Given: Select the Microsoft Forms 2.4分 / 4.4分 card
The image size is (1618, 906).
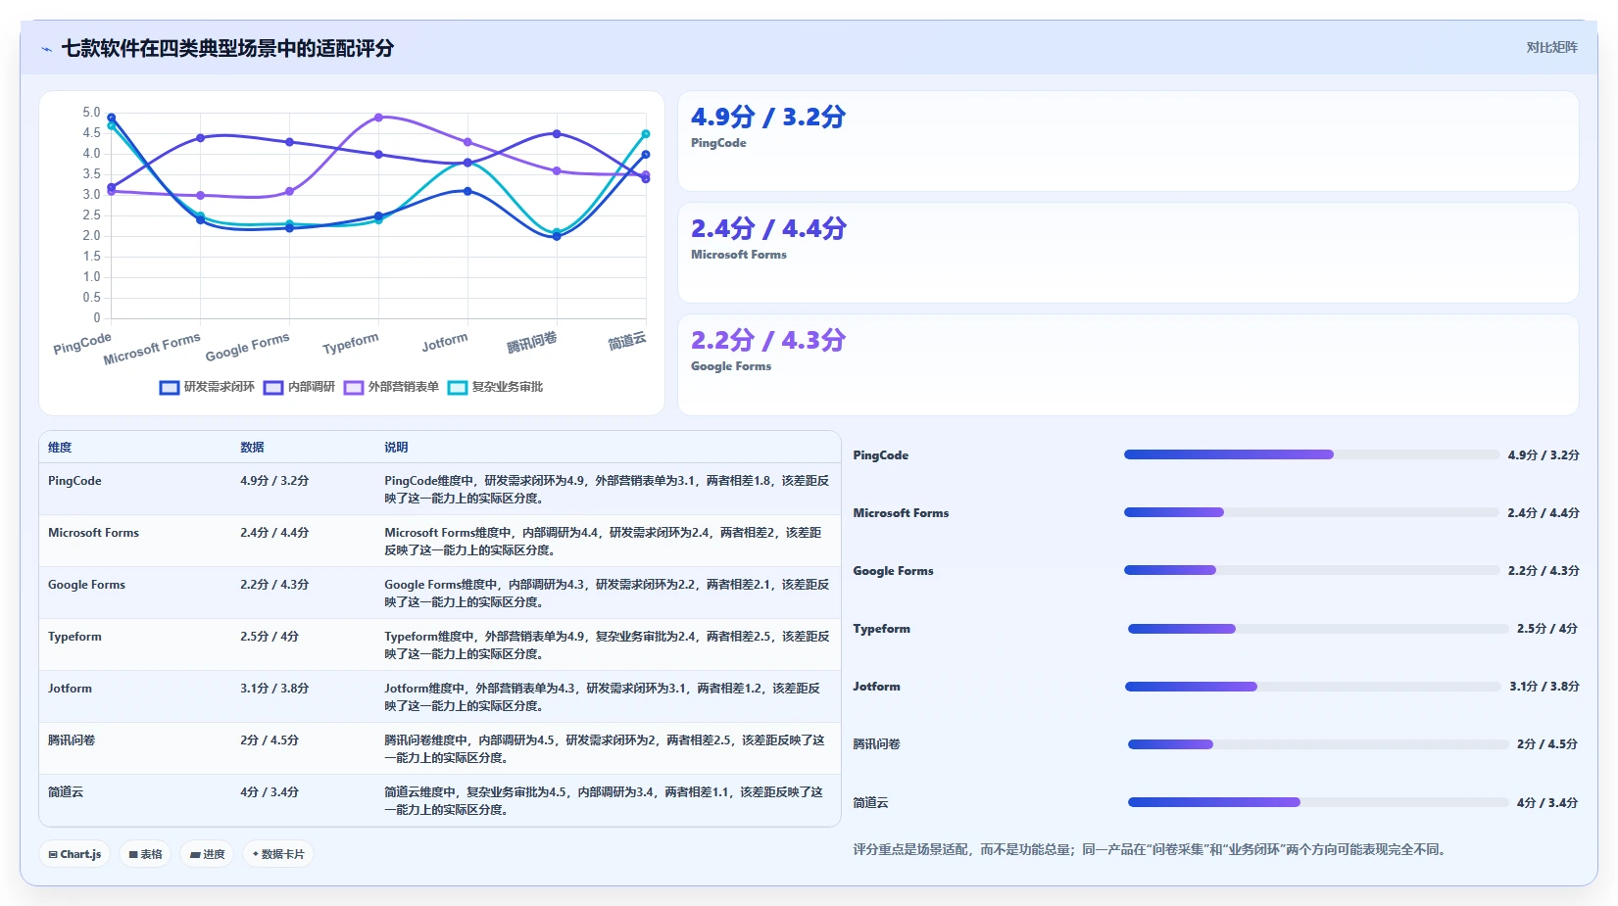Looking at the screenshot, I should click(x=1128, y=253).
